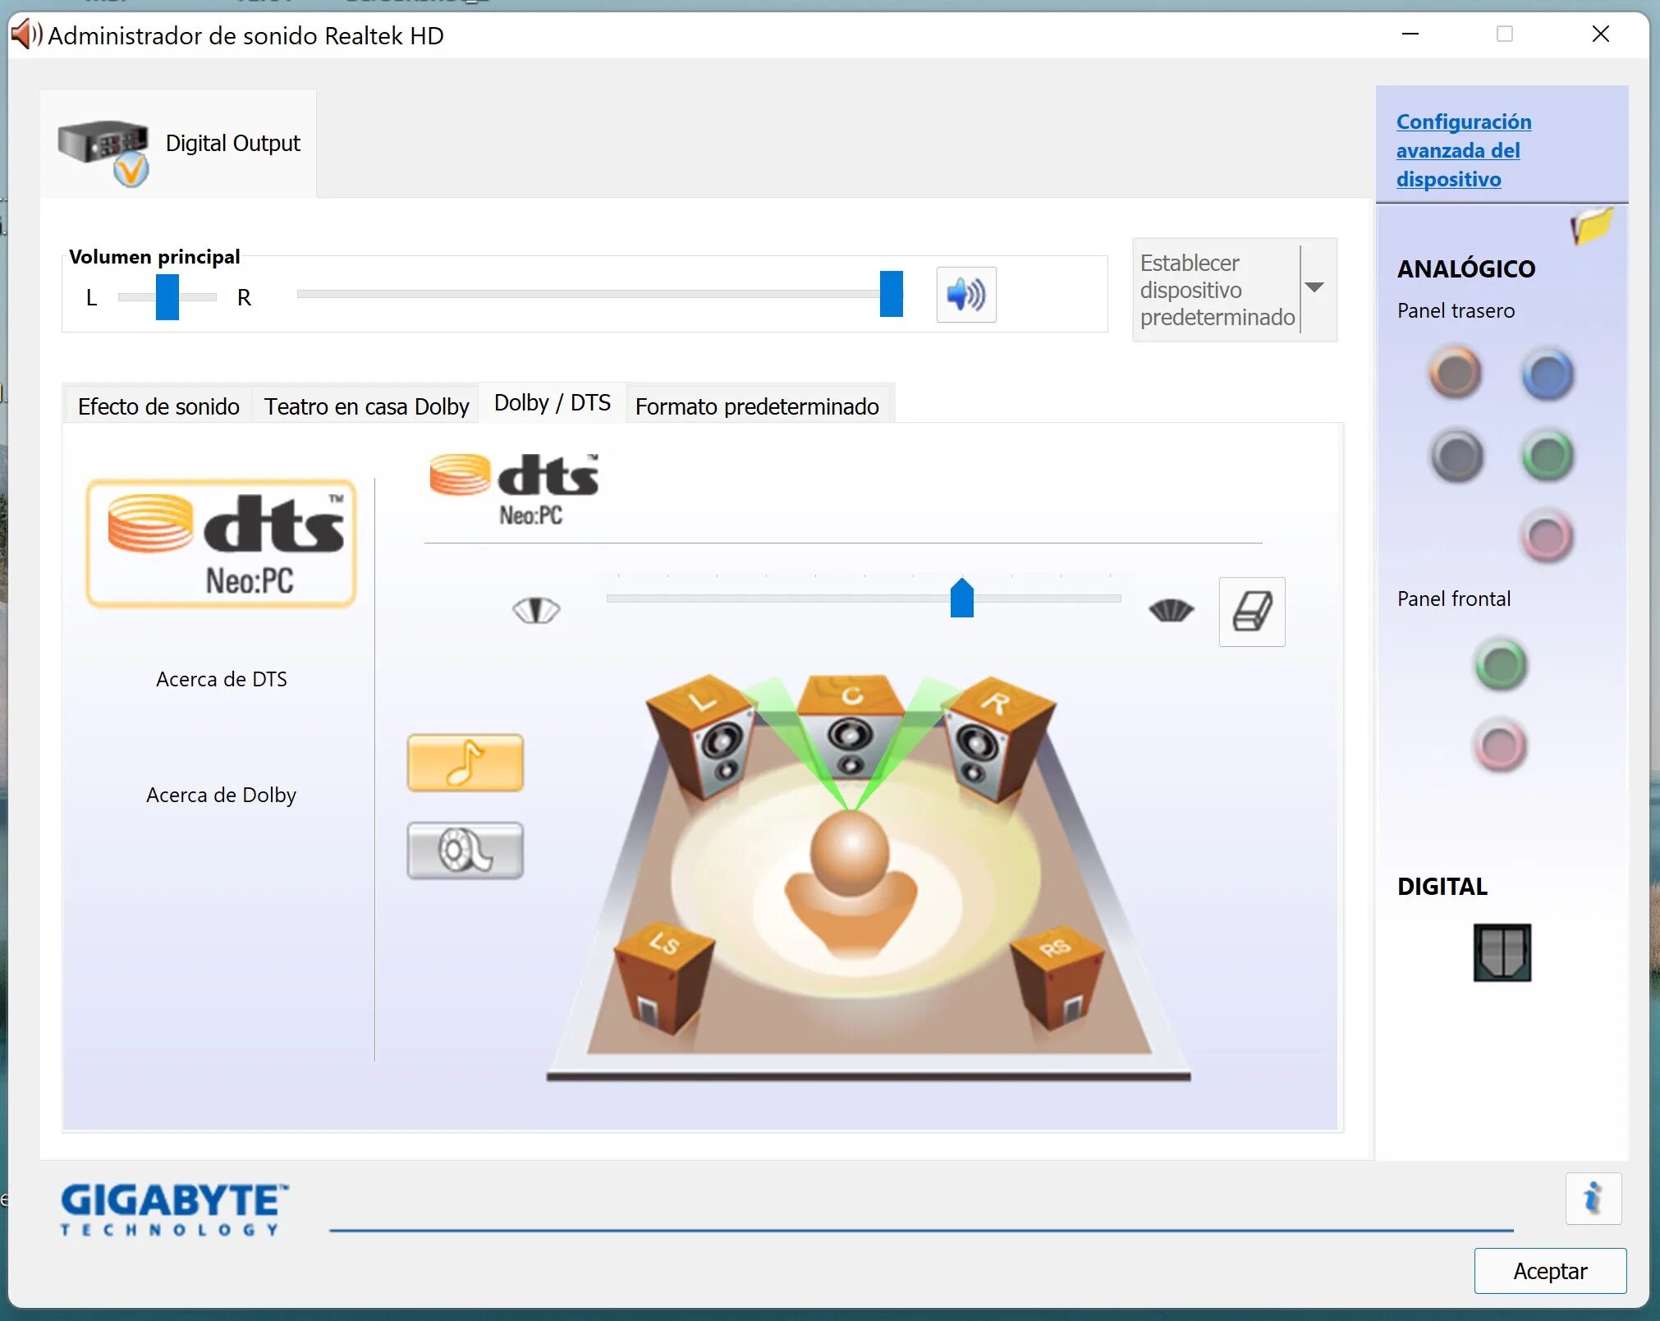
Task: Click the blue rear panel jack
Action: 1547,374
